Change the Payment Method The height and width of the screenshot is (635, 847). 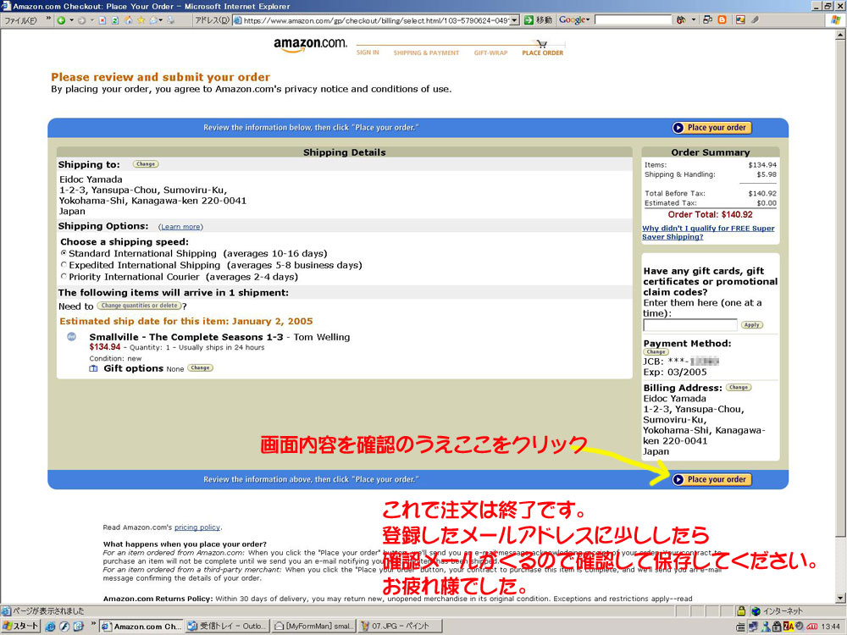[656, 352]
